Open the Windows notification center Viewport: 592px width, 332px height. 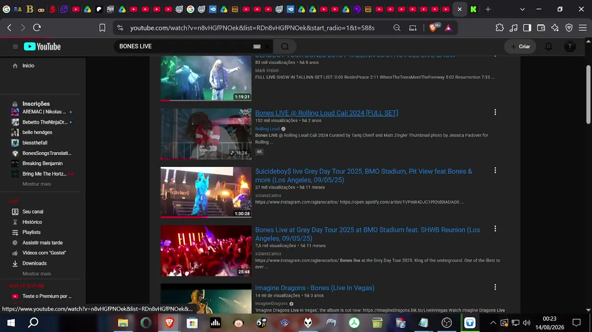(x=576, y=323)
